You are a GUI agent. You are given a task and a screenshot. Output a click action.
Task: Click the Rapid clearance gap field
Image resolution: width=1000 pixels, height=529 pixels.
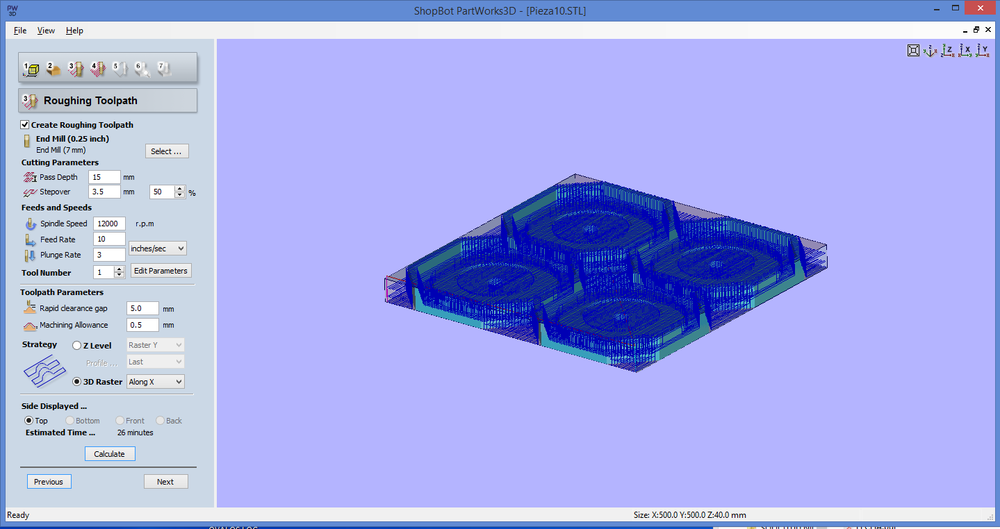142,308
